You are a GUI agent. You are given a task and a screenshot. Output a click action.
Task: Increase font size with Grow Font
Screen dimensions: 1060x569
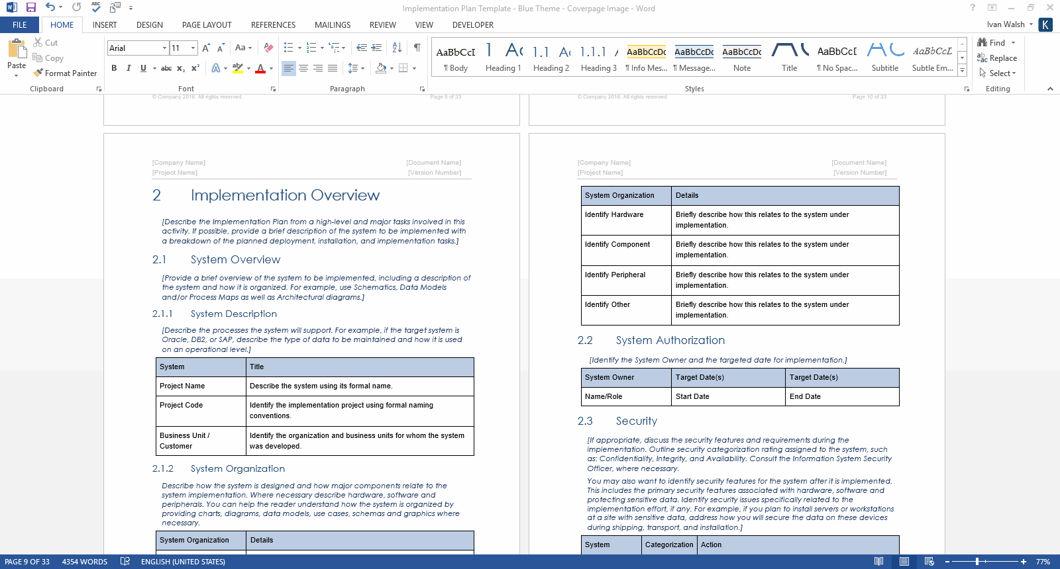(206, 48)
